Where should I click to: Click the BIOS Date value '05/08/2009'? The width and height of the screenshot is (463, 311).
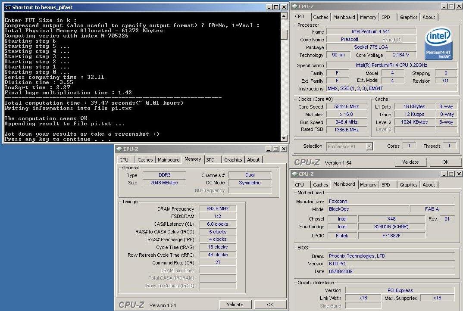tap(391, 271)
